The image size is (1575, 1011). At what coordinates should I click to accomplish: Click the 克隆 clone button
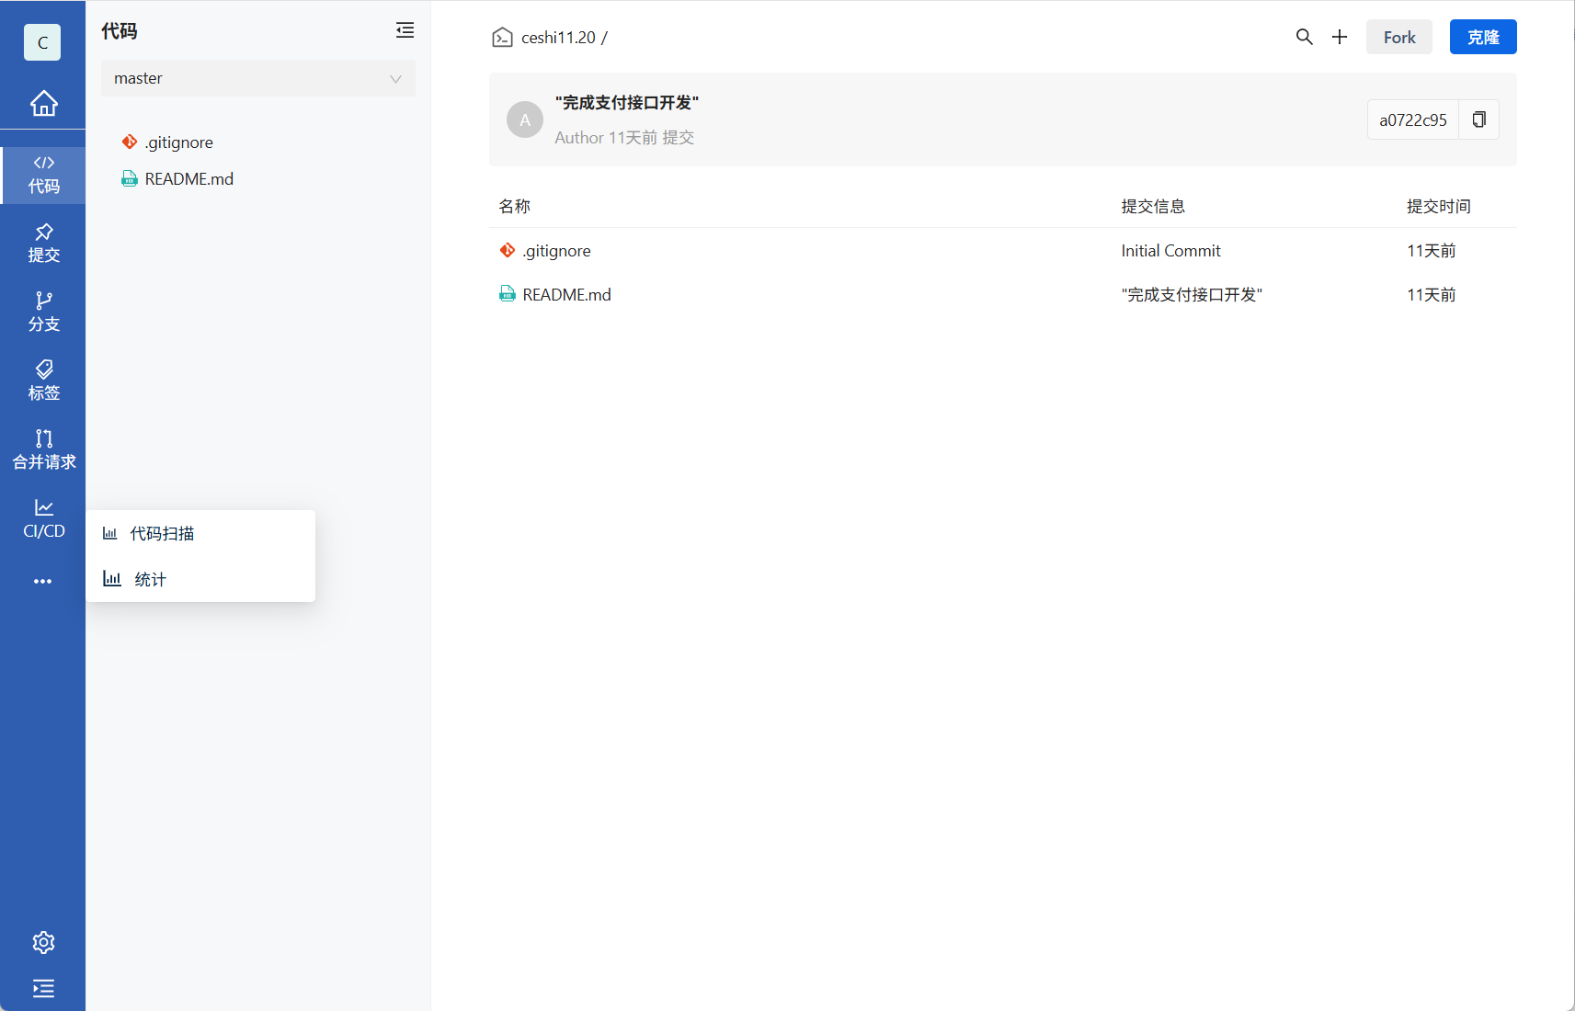pyautogui.click(x=1482, y=37)
